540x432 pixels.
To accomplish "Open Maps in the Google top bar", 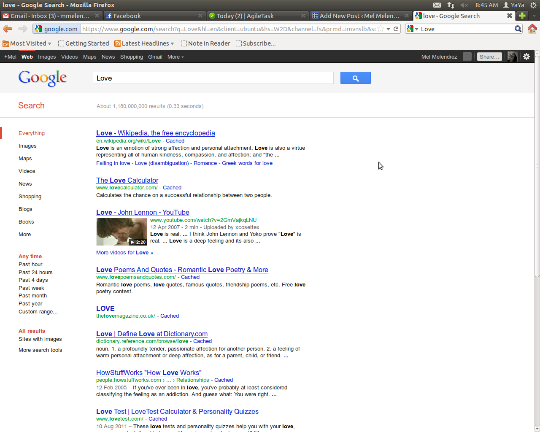I will tap(89, 57).
